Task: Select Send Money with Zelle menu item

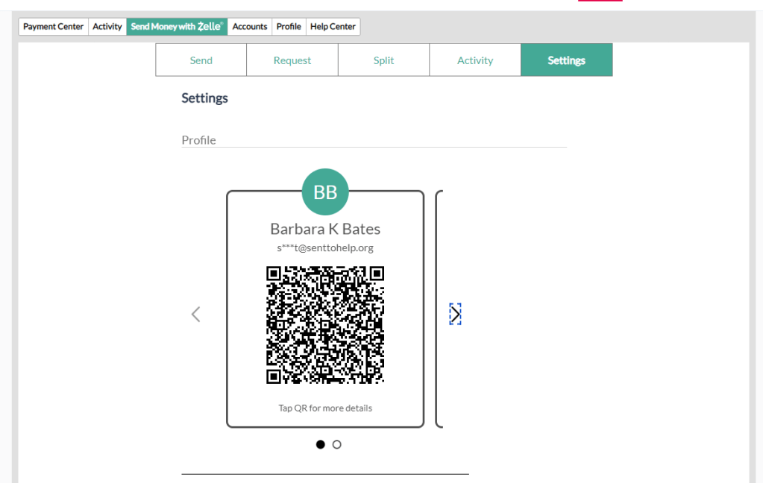Action: pyautogui.click(x=177, y=27)
